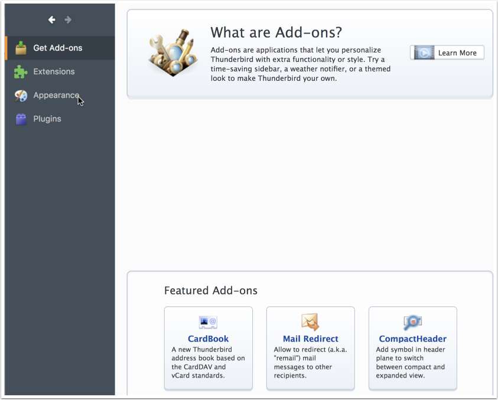Click the add-ons tools illustration icon
The width and height of the screenshot is (498, 400).
[174, 53]
